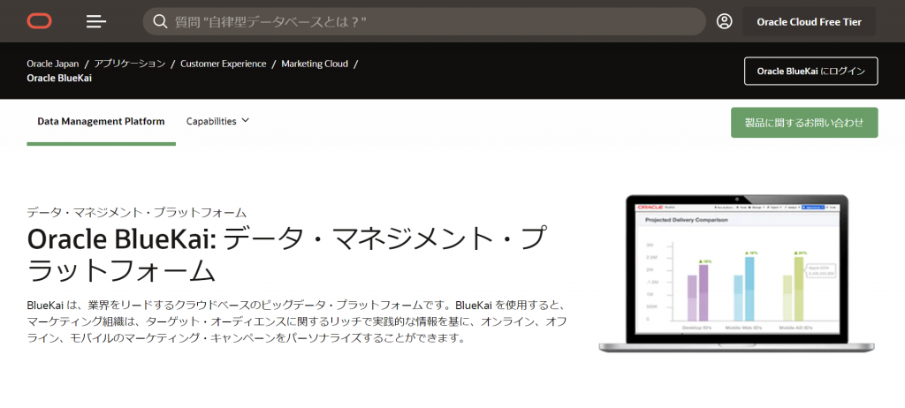The image size is (905, 408).
Task: Open Marketing Cloud breadcrumb link
Action: point(315,64)
